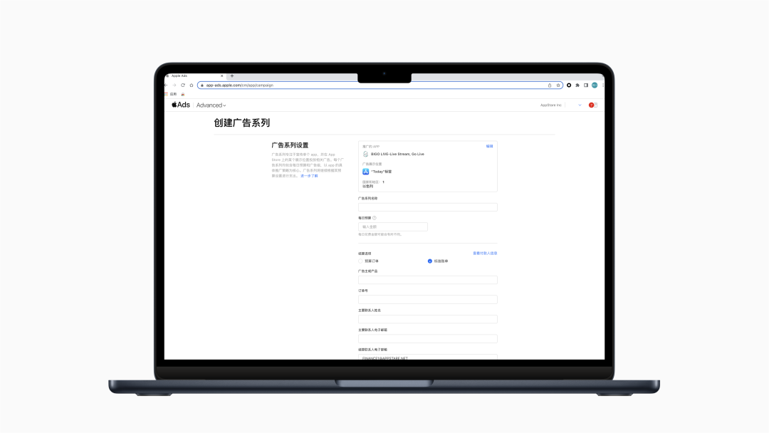
Task: Open the 进一步了解 learn more link
Action: point(309,176)
